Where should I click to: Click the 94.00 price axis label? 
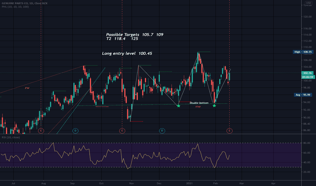tap(307, 102)
